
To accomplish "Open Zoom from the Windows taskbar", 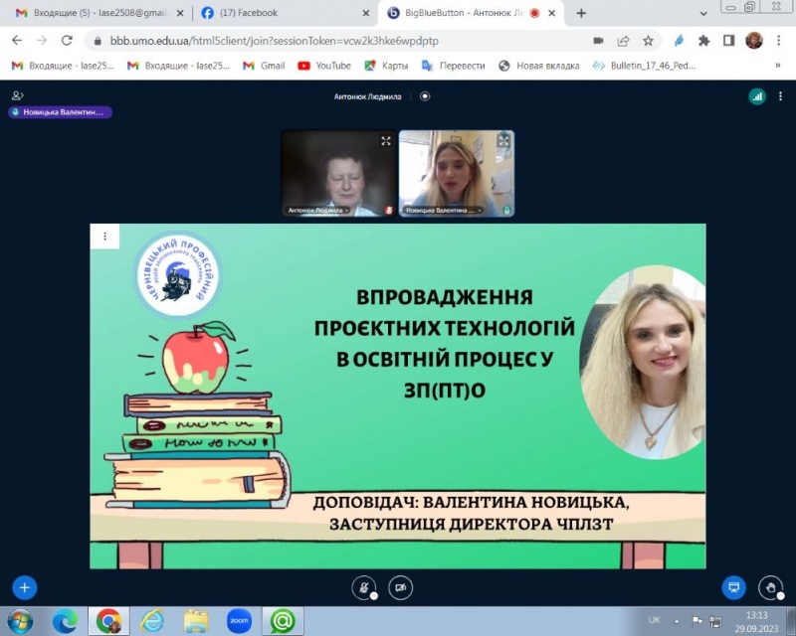I will (x=239, y=621).
